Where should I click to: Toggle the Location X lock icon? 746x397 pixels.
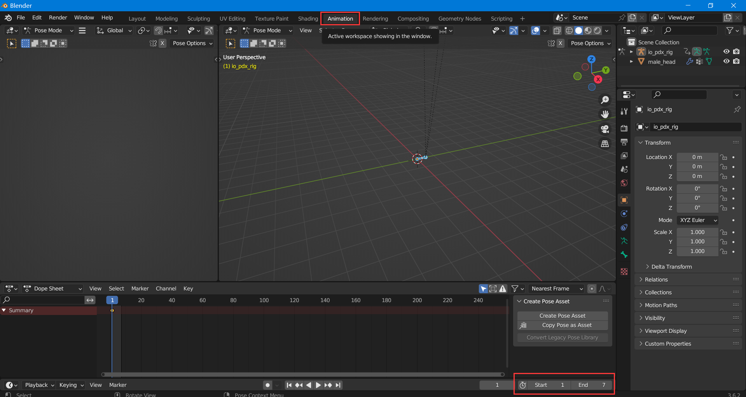click(x=723, y=157)
